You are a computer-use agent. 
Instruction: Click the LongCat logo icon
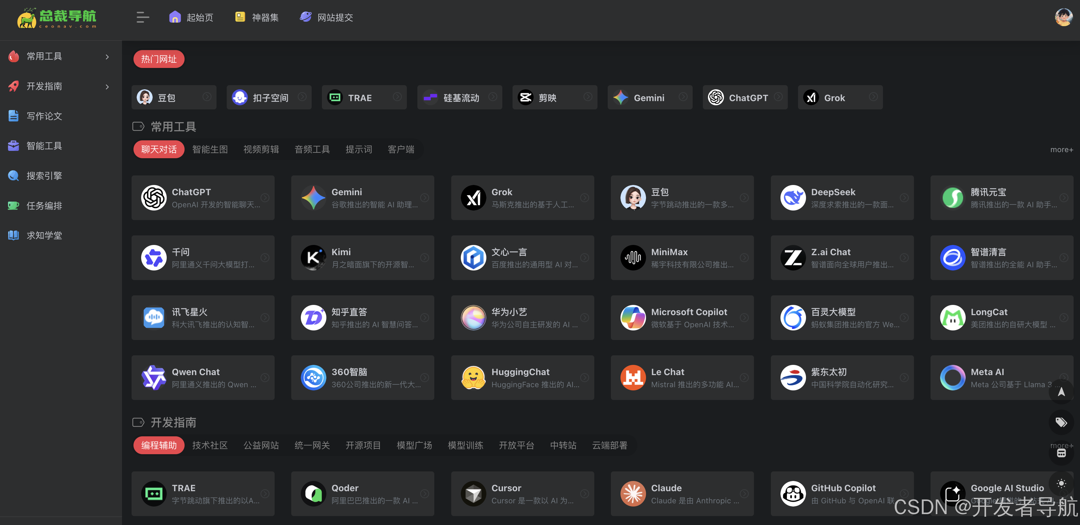(x=953, y=317)
